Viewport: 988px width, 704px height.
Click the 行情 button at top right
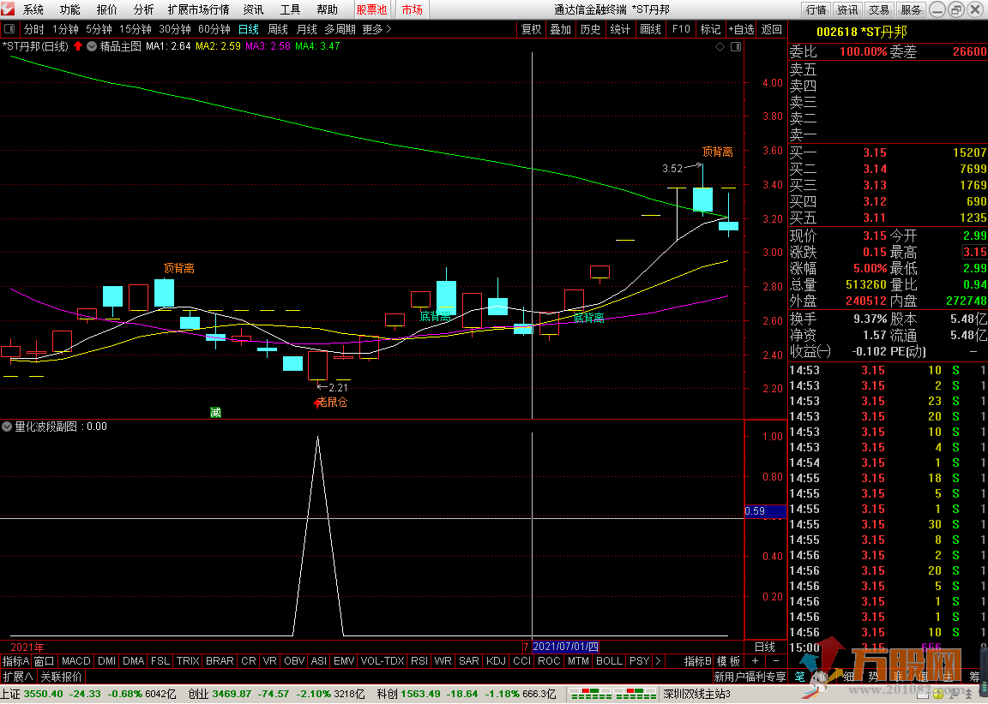pos(816,9)
